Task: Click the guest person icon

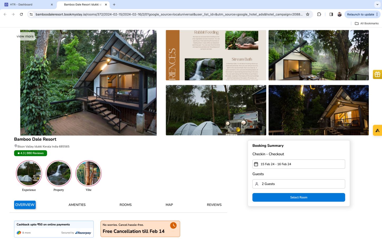Action: [257, 184]
